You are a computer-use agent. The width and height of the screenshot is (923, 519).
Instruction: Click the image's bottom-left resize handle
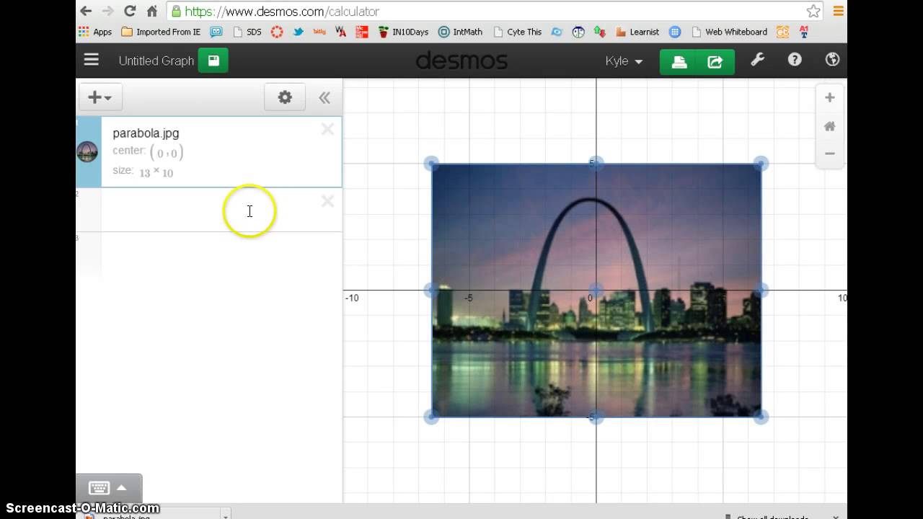tap(431, 417)
